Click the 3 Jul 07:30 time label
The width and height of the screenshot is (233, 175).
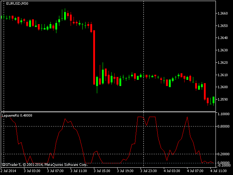(x=55, y=171)
